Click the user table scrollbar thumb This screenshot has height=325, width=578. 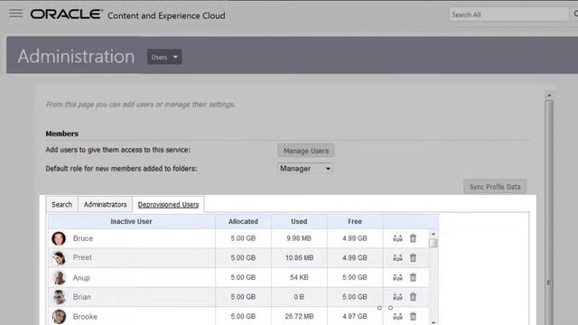[433, 243]
